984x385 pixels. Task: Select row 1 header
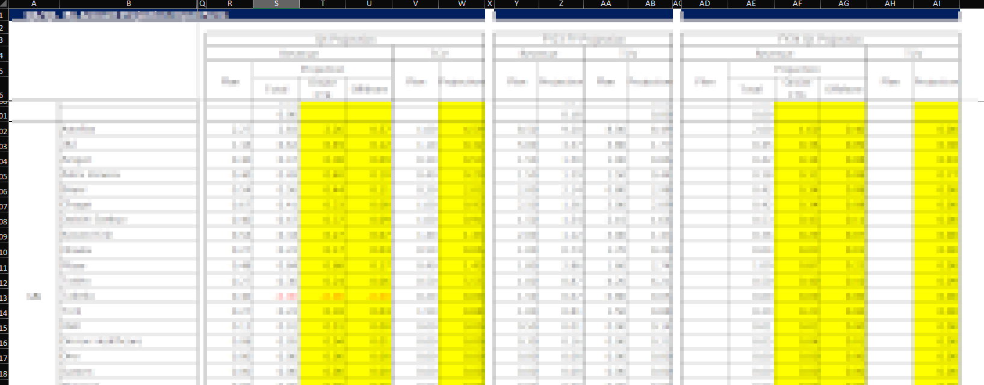[4, 15]
